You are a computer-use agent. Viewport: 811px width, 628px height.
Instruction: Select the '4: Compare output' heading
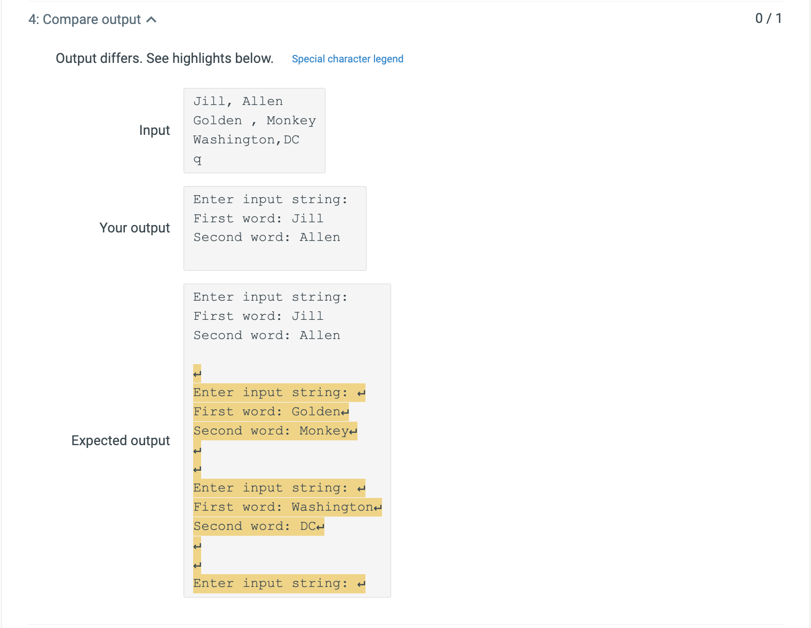[86, 19]
